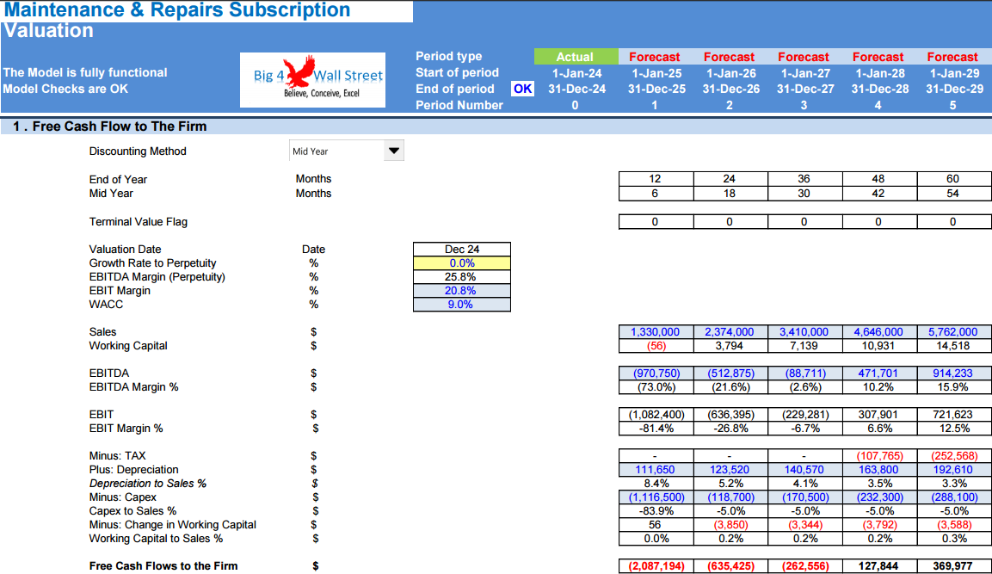Viewport: 992px width, 574px height.
Task: Click Mid Year months value 6
Action: tap(656, 194)
